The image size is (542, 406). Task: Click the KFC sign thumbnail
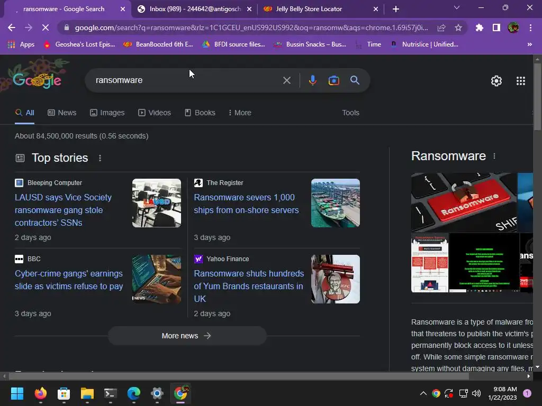[x=335, y=279]
